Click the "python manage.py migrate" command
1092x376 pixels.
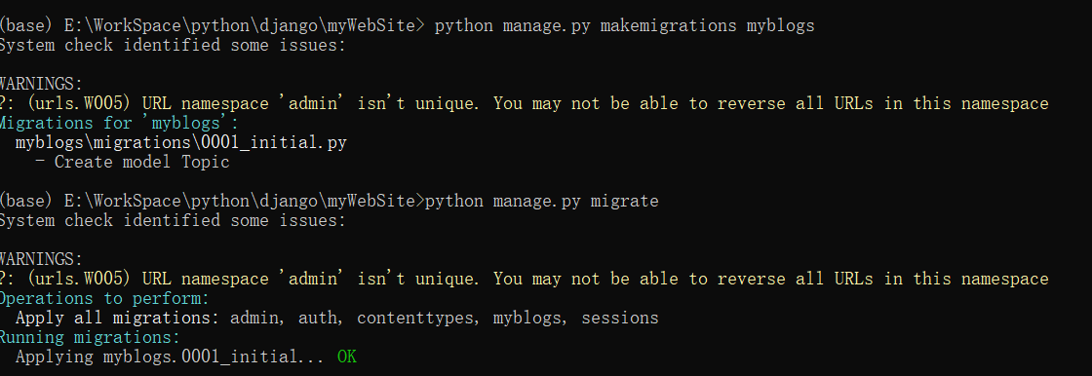coord(542,202)
